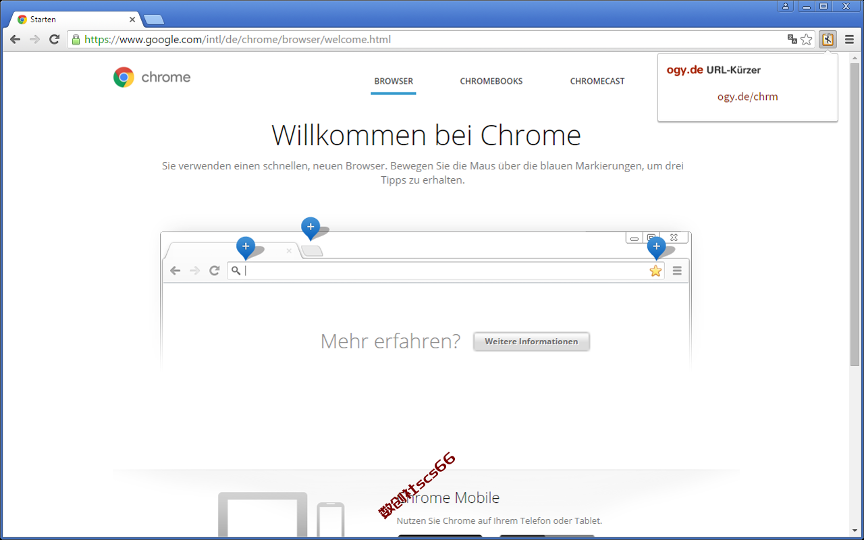
Task: Click the illustrated browser menu icon
Action: 677,271
